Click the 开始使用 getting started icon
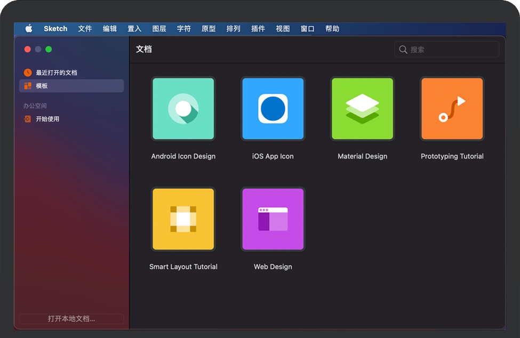 [28, 119]
